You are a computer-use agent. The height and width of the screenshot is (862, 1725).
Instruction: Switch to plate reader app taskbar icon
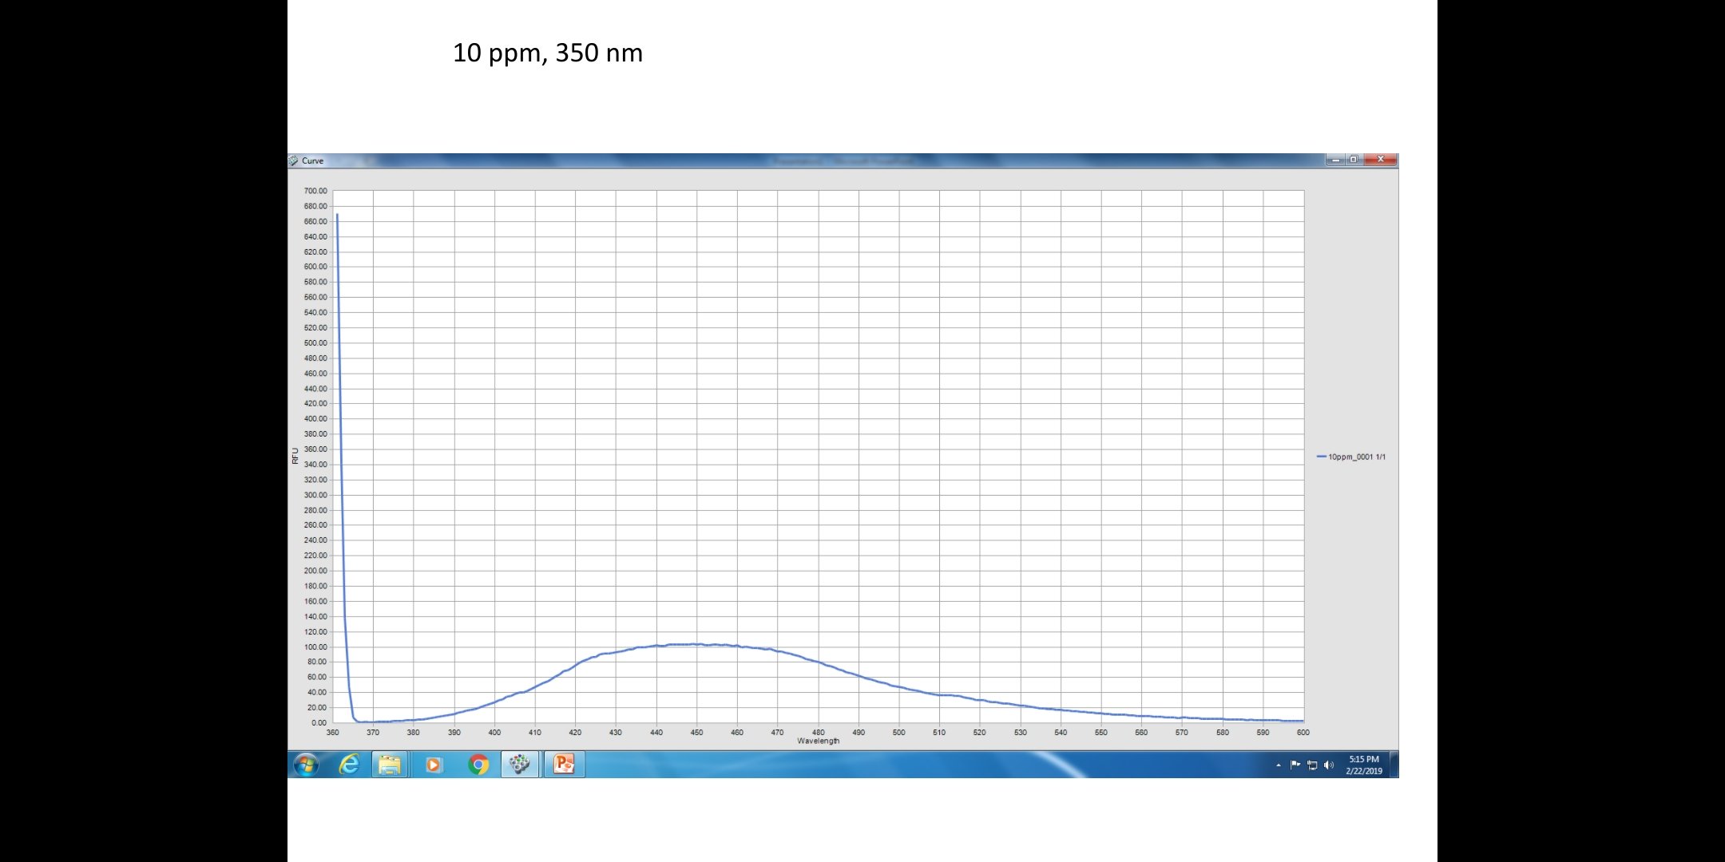pyautogui.click(x=520, y=765)
